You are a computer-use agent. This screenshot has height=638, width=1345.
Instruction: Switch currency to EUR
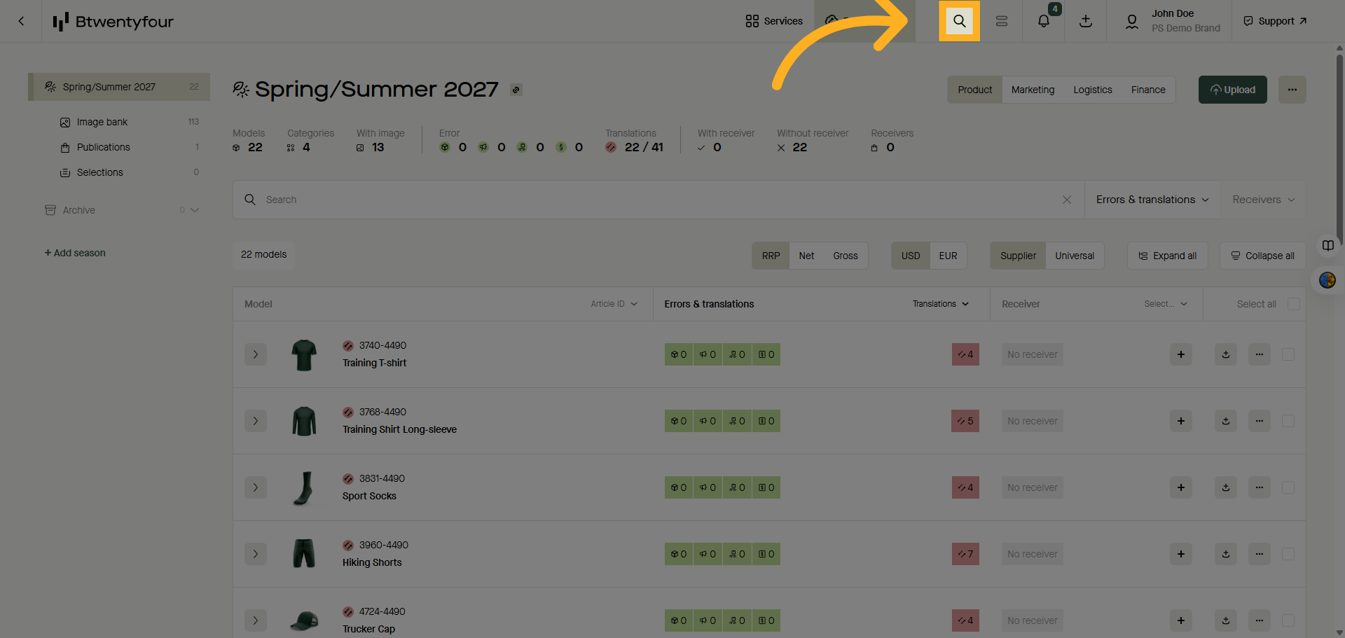point(949,256)
